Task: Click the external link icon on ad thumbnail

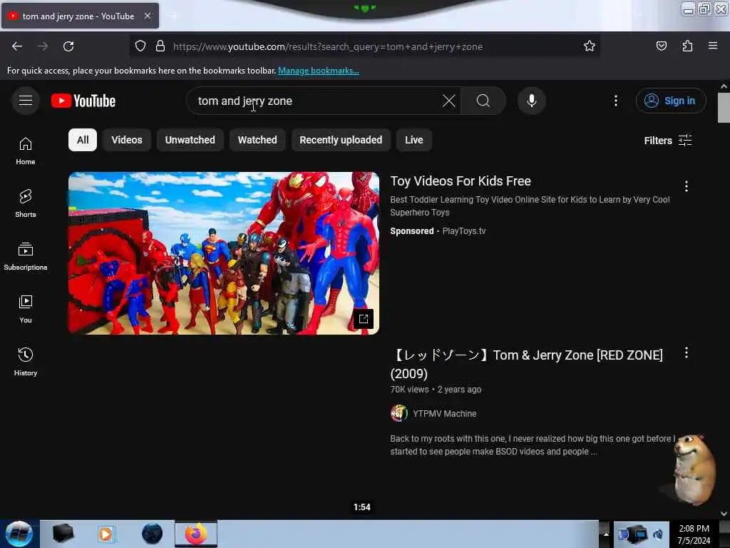Action: pos(364,319)
